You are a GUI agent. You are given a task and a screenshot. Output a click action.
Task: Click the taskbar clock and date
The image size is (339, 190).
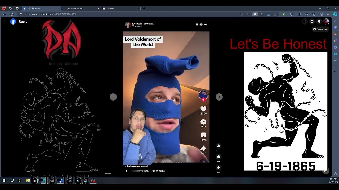tap(333, 181)
